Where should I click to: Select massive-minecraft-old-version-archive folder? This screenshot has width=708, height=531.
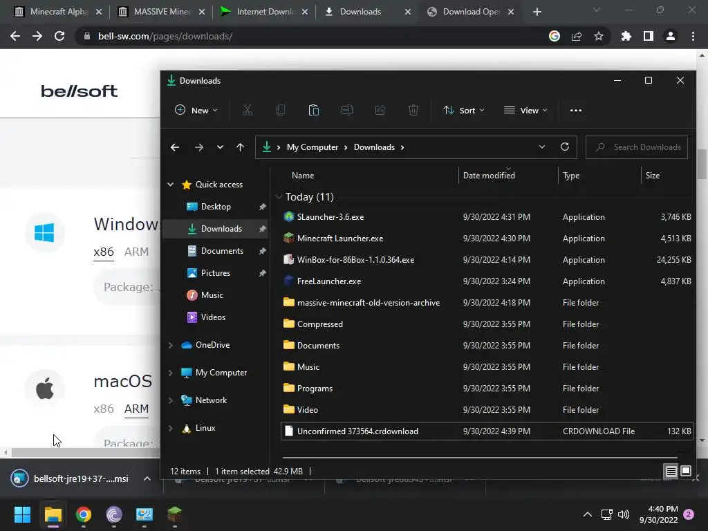coord(368,303)
